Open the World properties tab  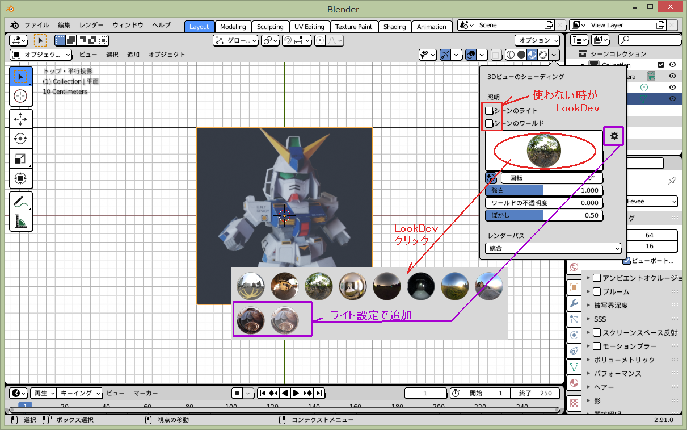(x=574, y=268)
